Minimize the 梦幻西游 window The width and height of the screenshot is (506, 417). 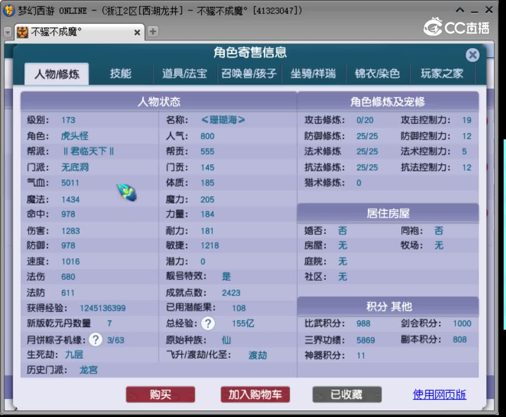475,11
